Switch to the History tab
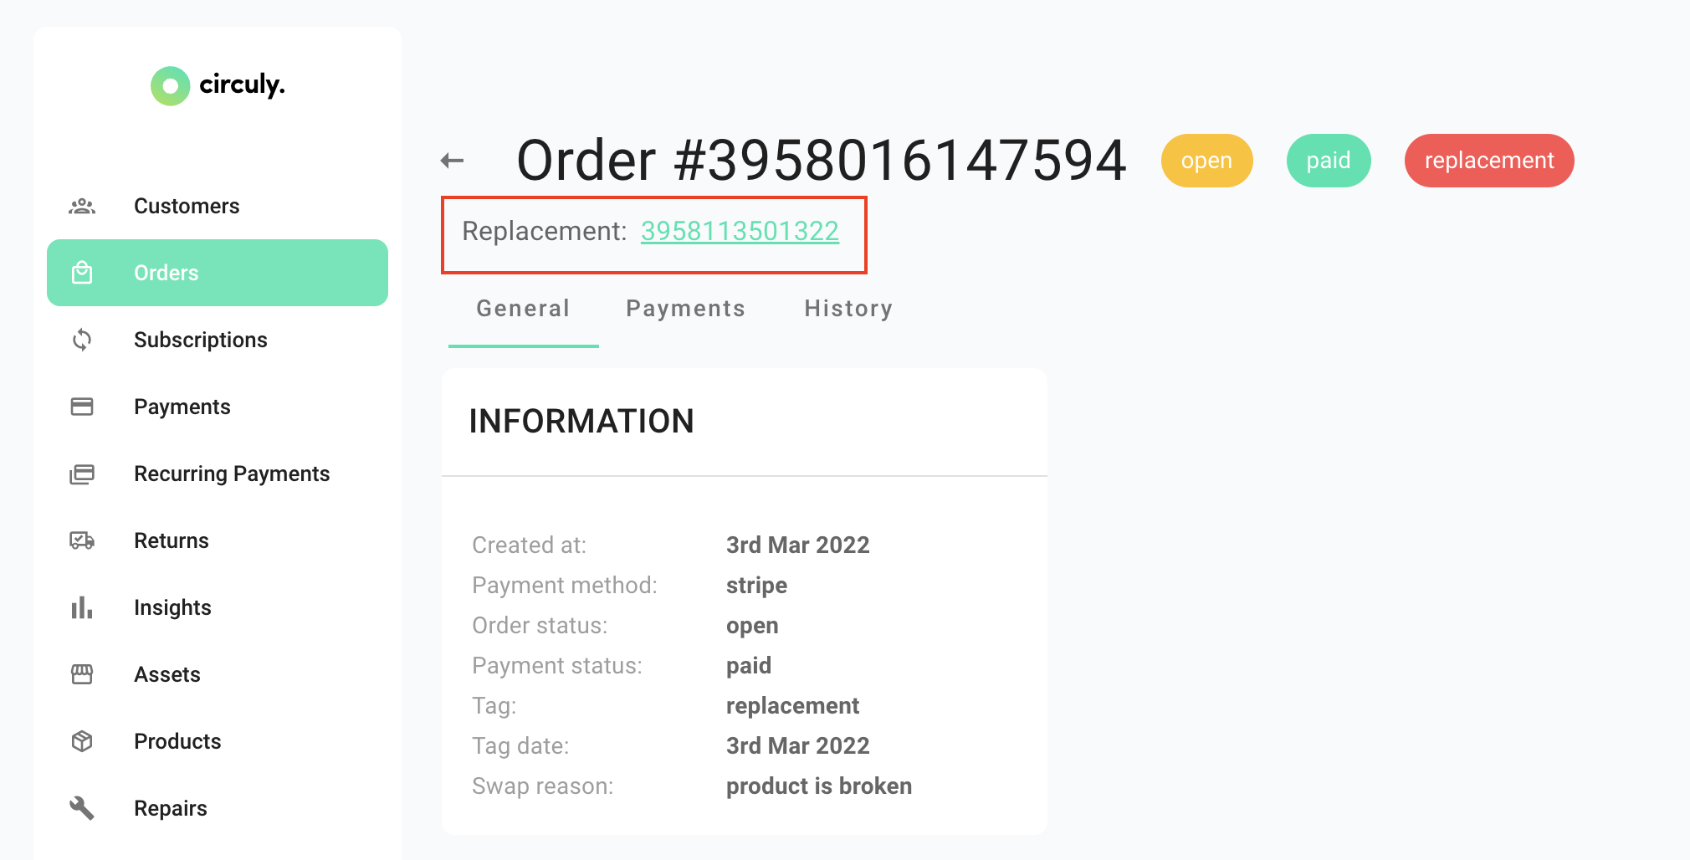Screen dimensions: 1690x860 pos(848,309)
